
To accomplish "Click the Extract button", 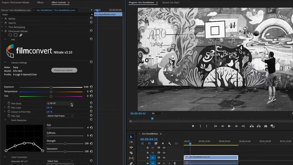I will (x=259, y=126).
